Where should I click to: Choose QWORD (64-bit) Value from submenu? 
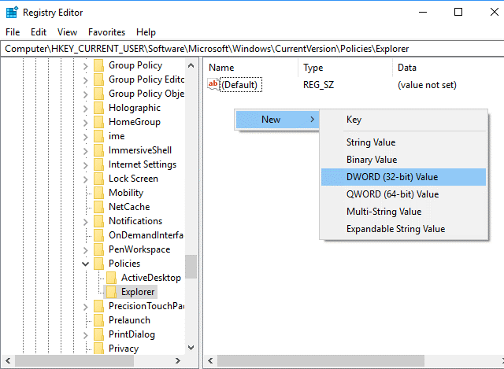(403, 194)
